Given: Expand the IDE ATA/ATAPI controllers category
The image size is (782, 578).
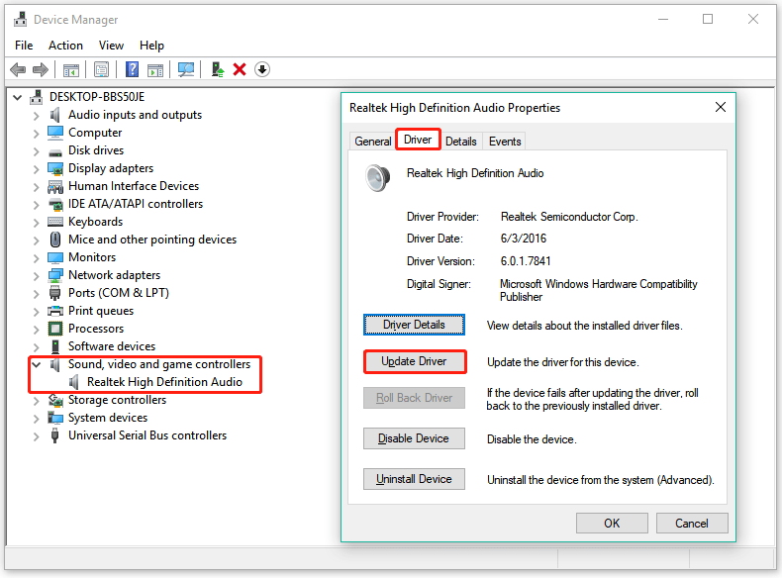Looking at the screenshot, I should (x=36, y=205).
